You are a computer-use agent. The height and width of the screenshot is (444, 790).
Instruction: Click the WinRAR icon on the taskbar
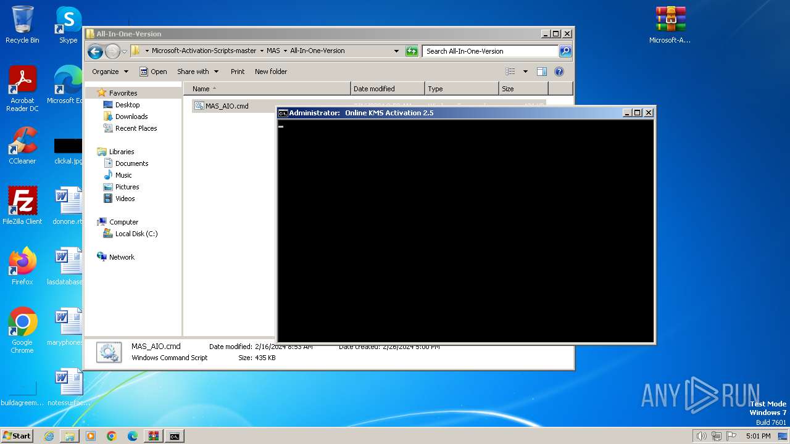click(x=154, y=436)
